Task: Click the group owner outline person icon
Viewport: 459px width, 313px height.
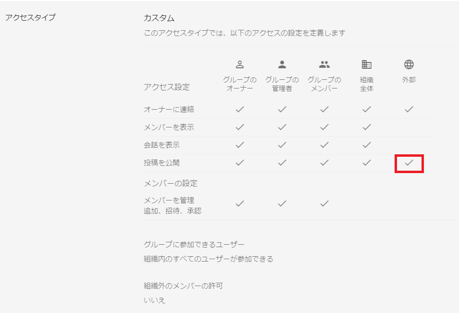Action: (x=240, y=64)
